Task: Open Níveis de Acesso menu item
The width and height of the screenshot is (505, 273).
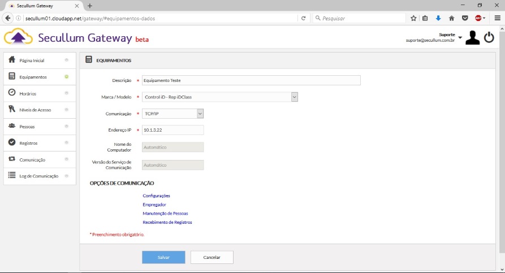Action: pos(39,110)
